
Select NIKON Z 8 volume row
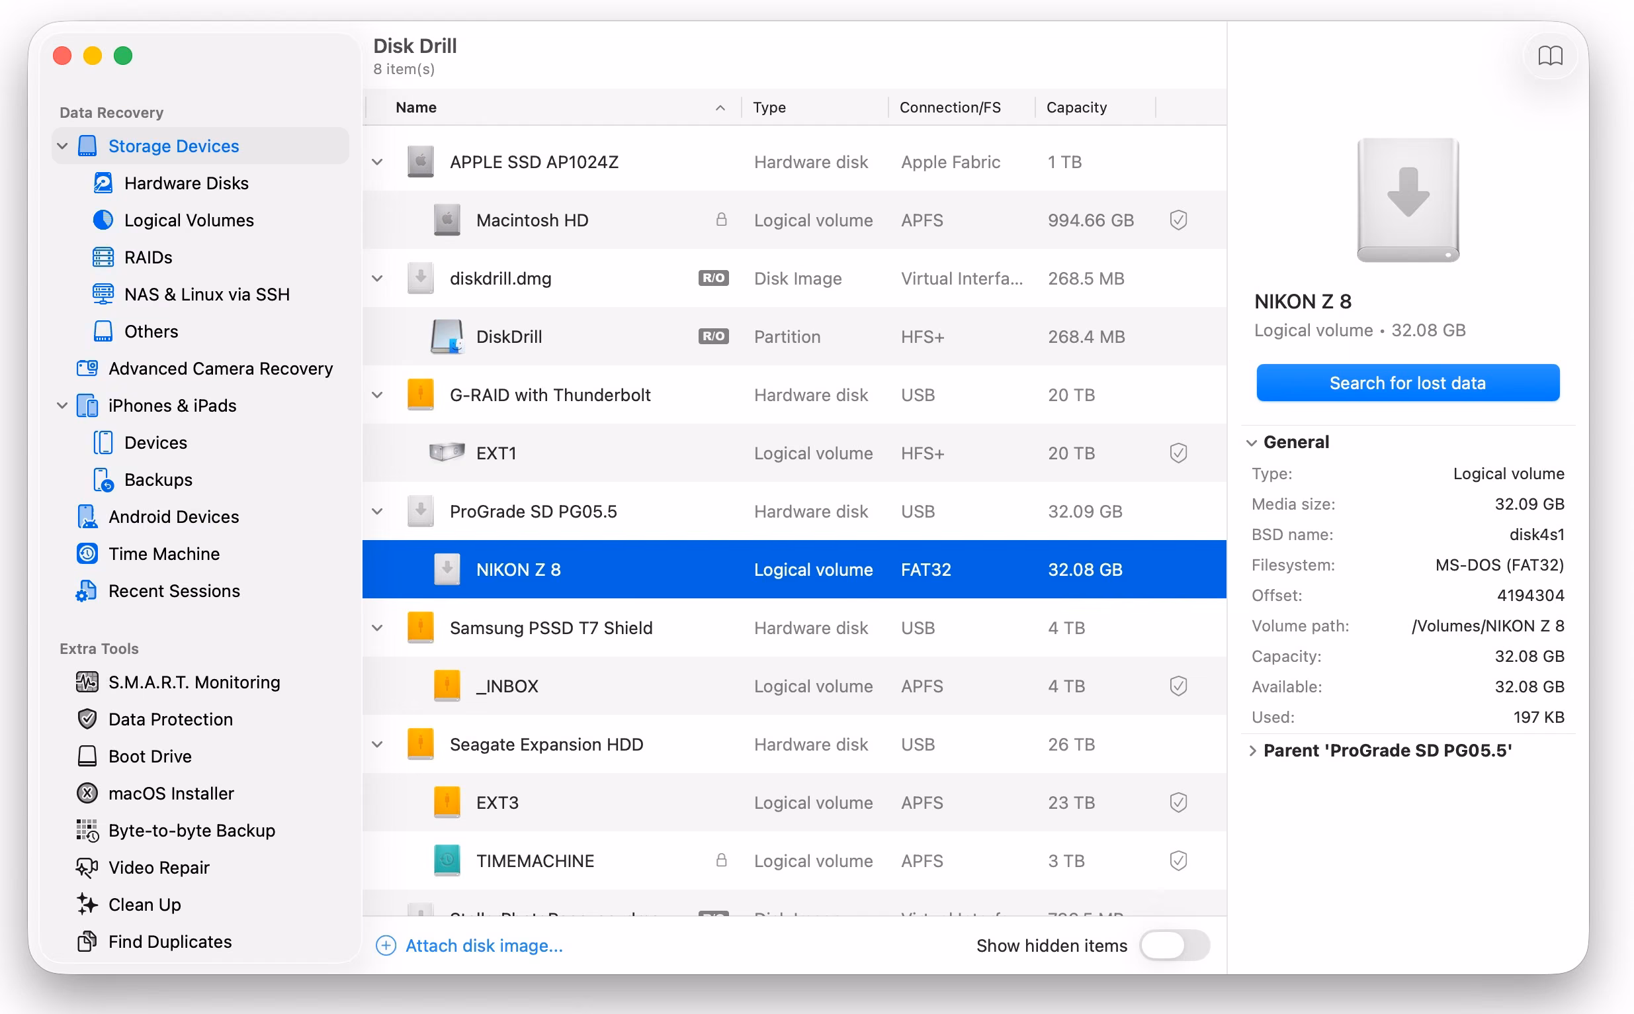click(x=795, y=569)
